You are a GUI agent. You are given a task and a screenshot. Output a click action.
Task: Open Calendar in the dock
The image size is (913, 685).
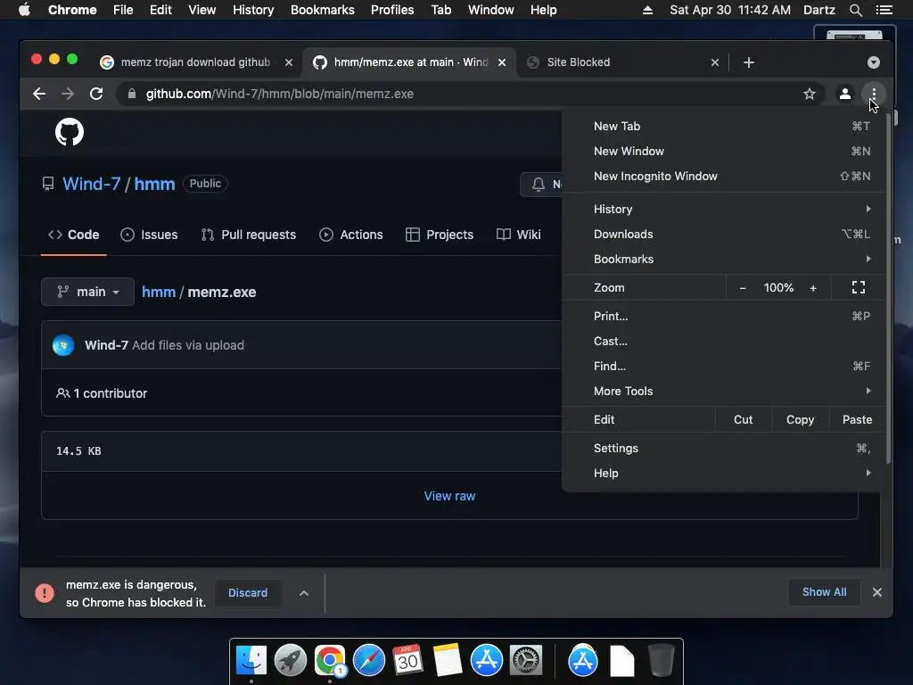pyautogui.click(x=407, y=661)
